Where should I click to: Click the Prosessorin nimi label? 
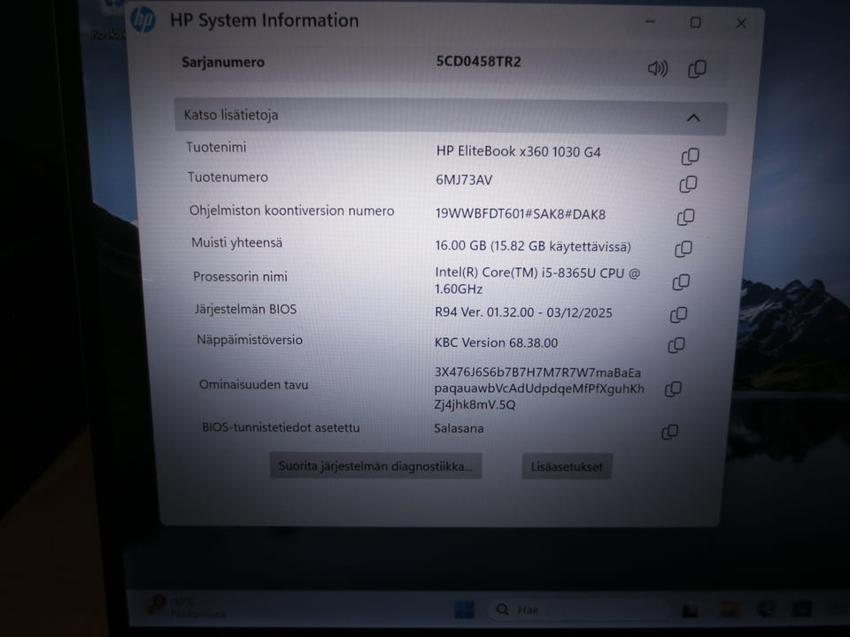click(x=240, y=277)
